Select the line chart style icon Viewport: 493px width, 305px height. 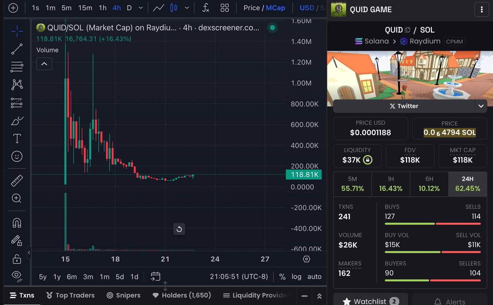point(158,8)
